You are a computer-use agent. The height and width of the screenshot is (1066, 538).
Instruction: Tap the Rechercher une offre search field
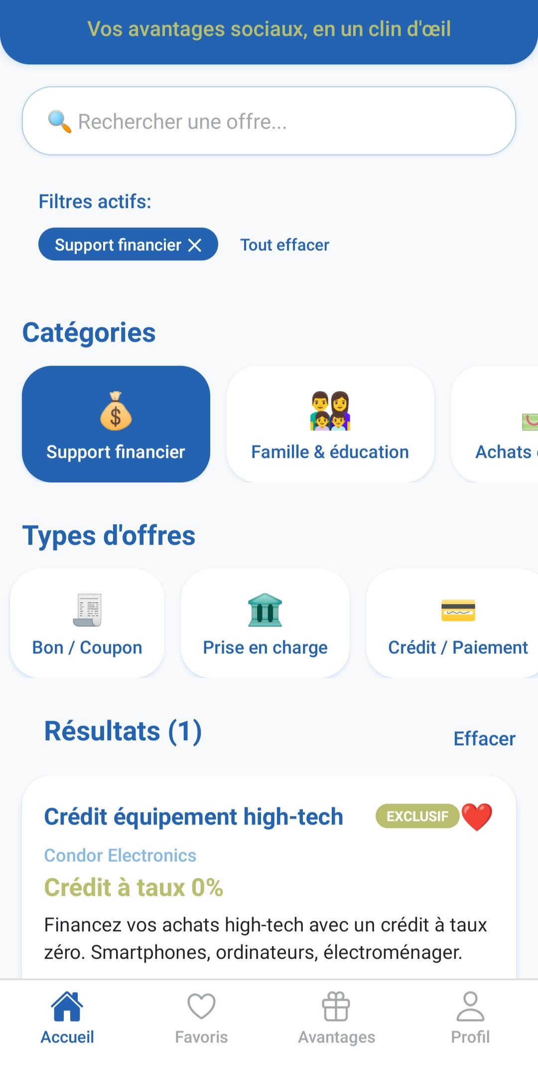(269, 120)
